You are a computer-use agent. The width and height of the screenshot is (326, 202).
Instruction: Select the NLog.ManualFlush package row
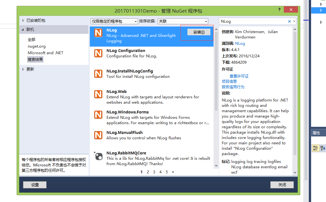(x=152, y=139)
